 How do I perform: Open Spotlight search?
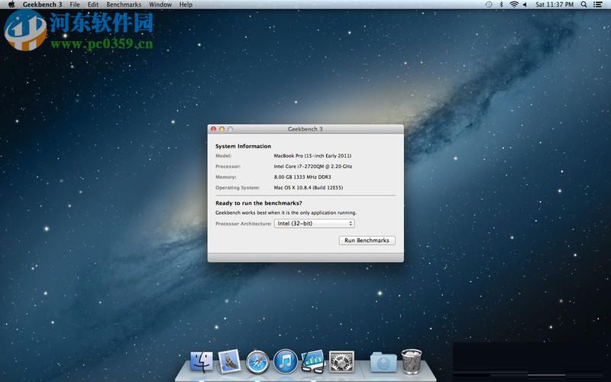(584, 5)
